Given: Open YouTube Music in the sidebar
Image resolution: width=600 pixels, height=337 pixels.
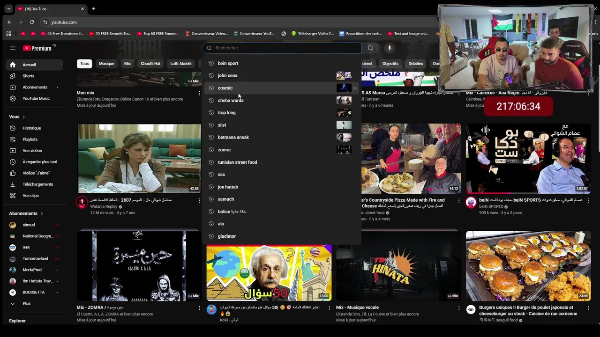Looking at the screenshot, I should click(x=35, y=98).
